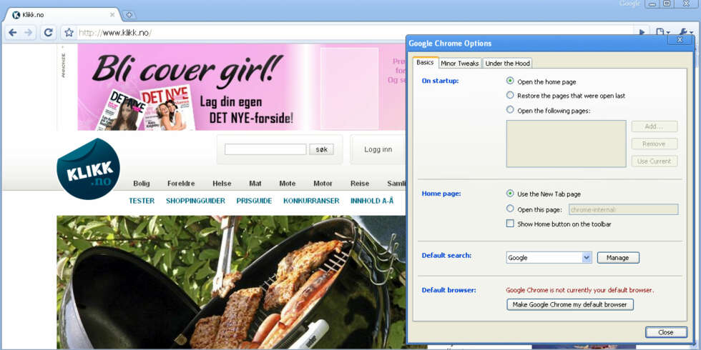Click the Add... button
Screen dimensions: 701x350
[655, 126]
